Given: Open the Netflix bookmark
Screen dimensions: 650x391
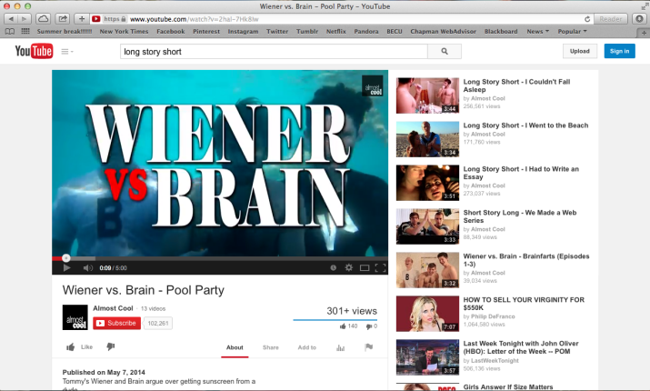Looking at the screenshot, I should pyautogui.click(x=335, y=32).
